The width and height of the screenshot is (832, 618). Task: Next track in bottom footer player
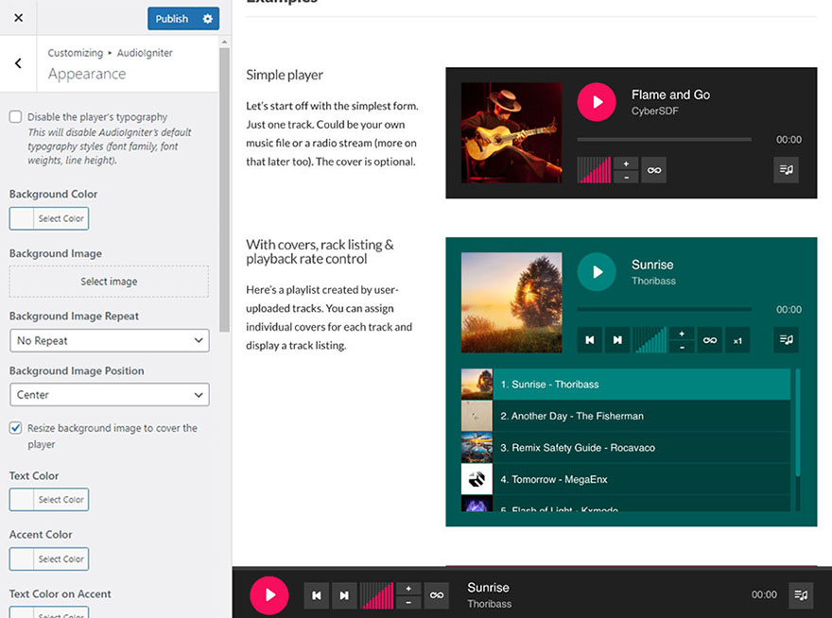344,595
